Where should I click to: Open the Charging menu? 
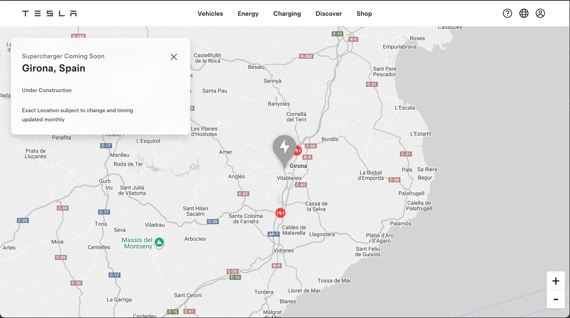tap(287, 14)
